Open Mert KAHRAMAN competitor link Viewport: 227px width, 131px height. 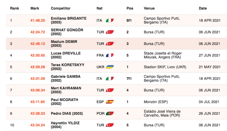66,90
